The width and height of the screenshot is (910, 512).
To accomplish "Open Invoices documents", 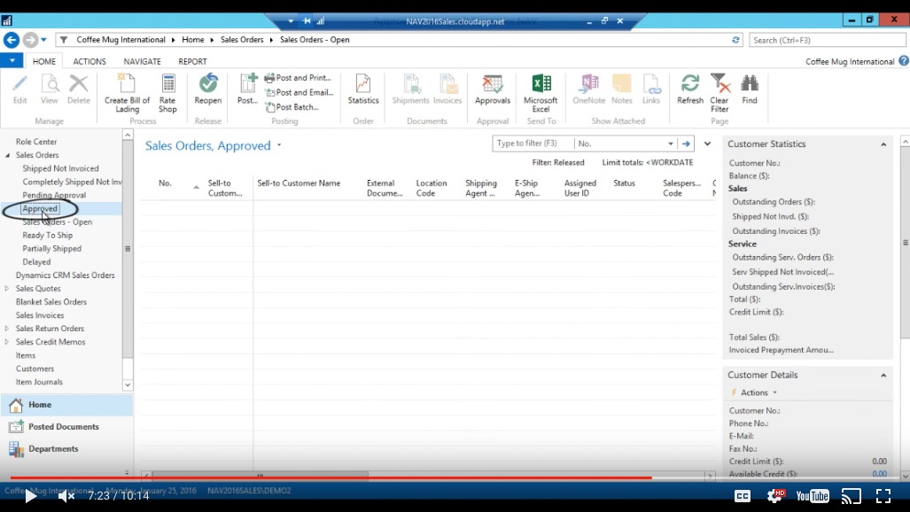I will pyautogui.click(x=447, y=89).
